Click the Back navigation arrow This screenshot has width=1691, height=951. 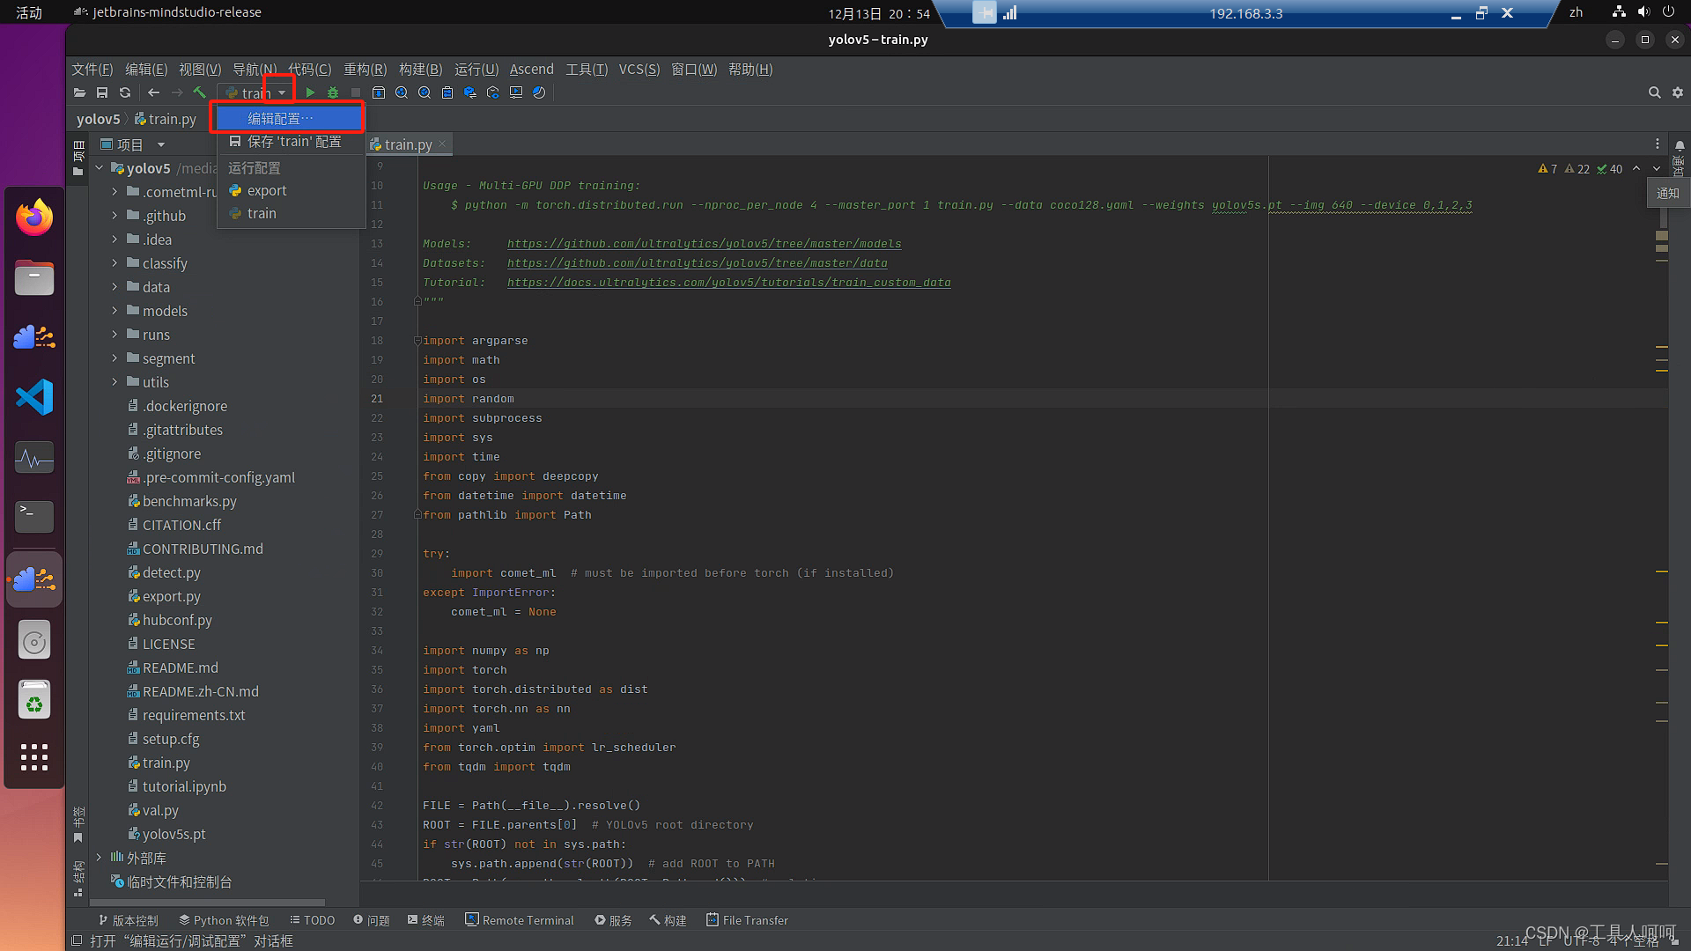coord(154,92)
